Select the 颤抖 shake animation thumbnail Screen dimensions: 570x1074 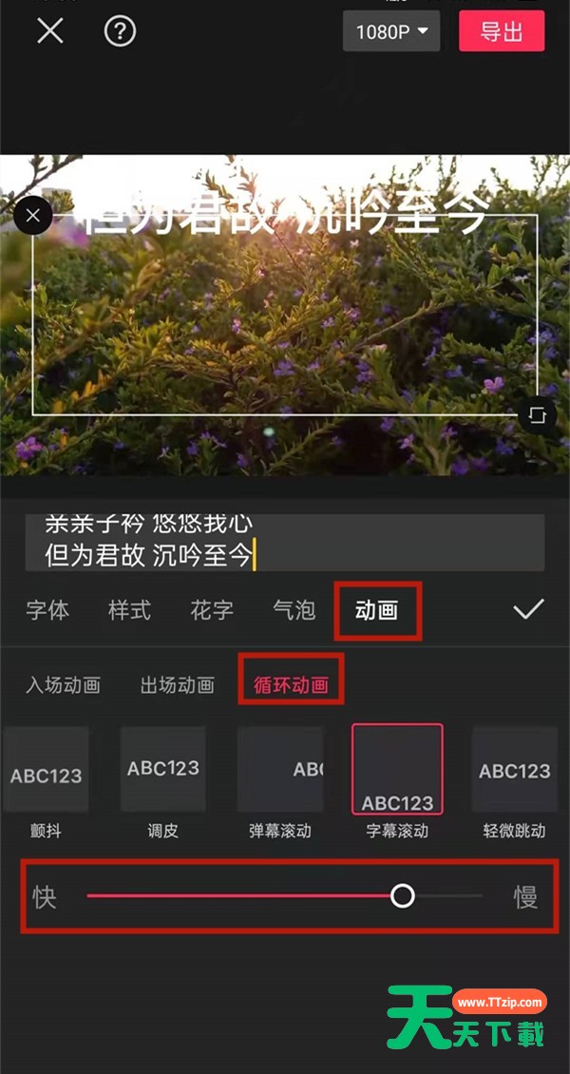46,770
